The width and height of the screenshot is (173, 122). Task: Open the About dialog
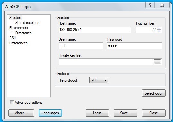(x=21, y=113)
